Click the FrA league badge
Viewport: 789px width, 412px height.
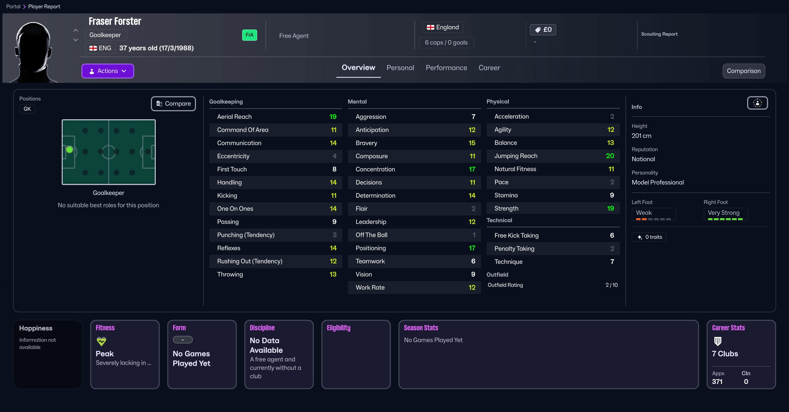(249, 35)
